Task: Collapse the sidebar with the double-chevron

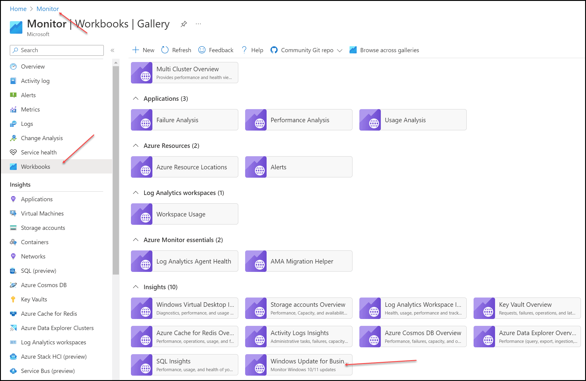Action: (x=113, y=50)
